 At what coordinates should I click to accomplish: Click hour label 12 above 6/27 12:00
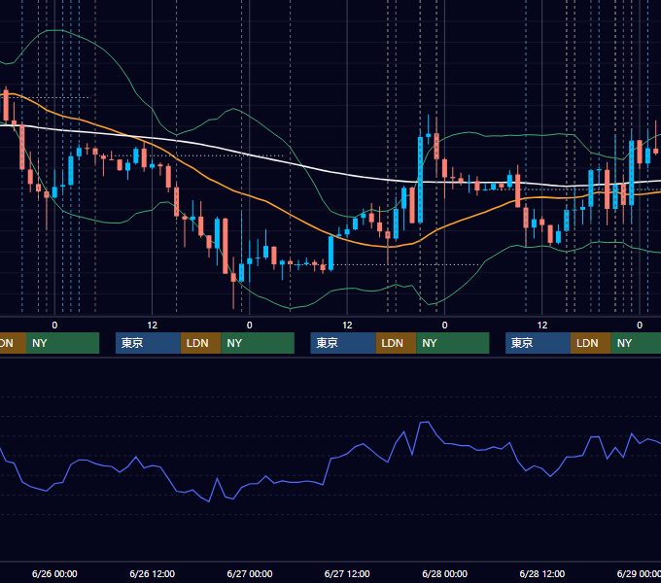pos(347,326)
